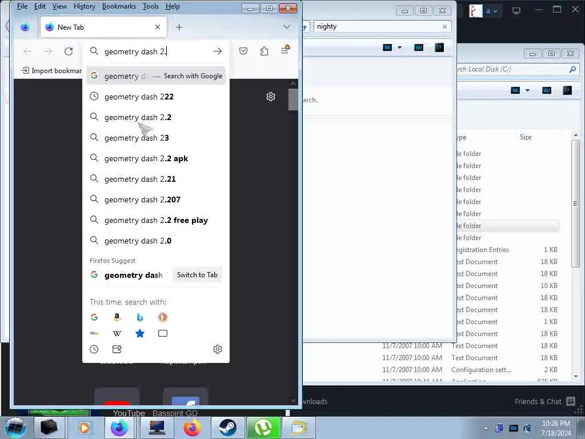Viewport: 585px width, 439px height.
Task: Click Search Local Disk (C:) magnifier icon
Action: [572, 69]
